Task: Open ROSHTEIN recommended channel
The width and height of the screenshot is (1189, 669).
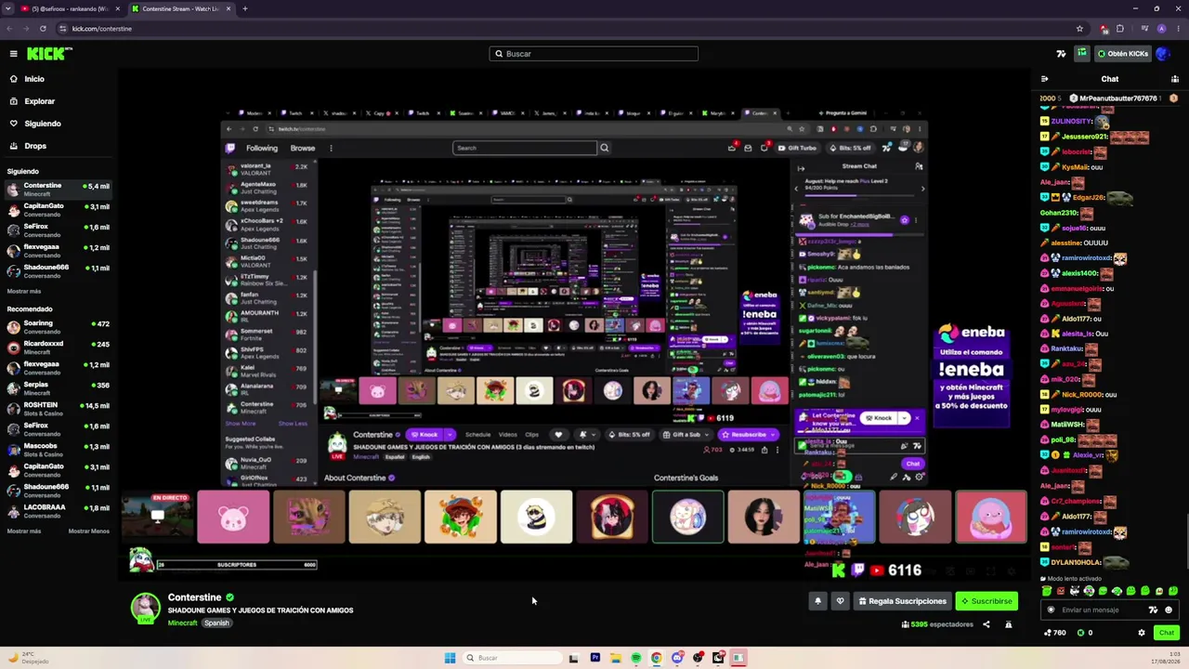Action: [x=59, y=409]
